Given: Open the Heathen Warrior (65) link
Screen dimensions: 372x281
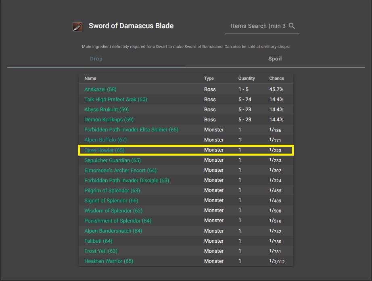Looking at the screenshot, I should coord(109,261).
